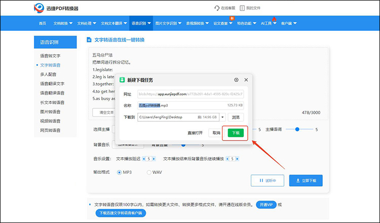Select 文字转语音 in the sidebar
380x223 pixels.
click(50, 65)
